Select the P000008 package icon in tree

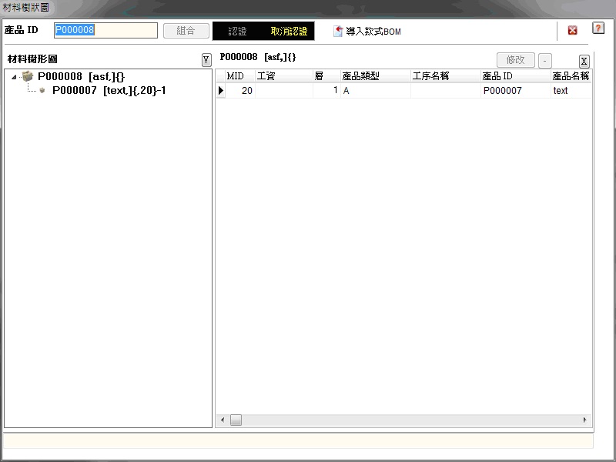pyautogui.click(x=28, y=75)
